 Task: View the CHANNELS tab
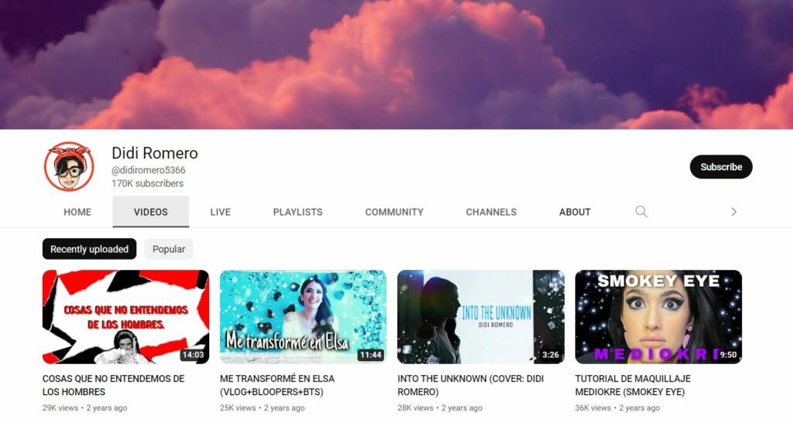click(491, 212)
